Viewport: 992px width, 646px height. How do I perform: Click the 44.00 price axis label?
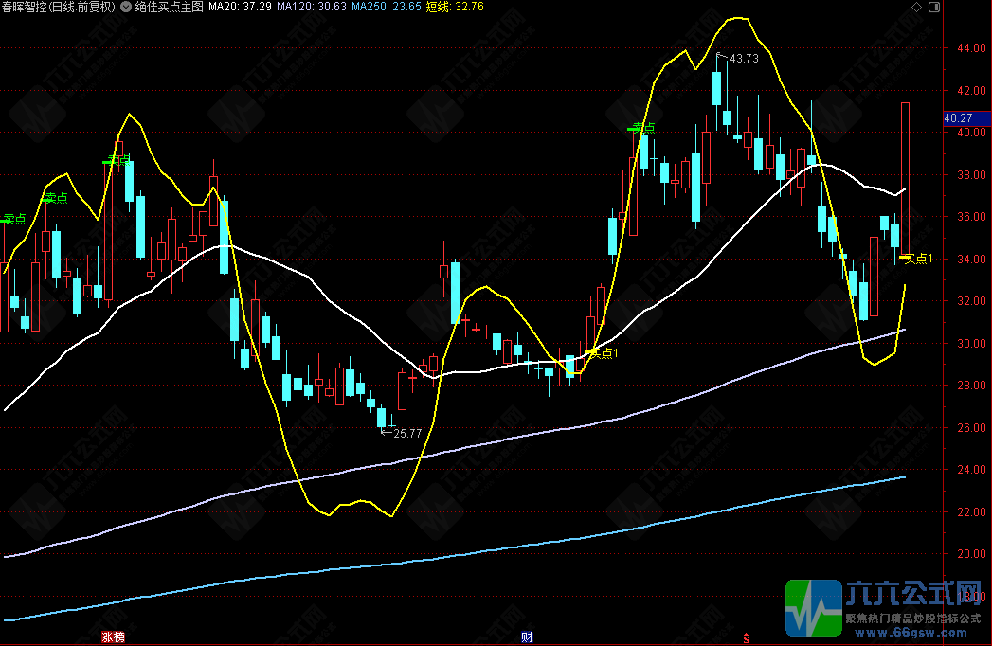click(x=971, y=48)
